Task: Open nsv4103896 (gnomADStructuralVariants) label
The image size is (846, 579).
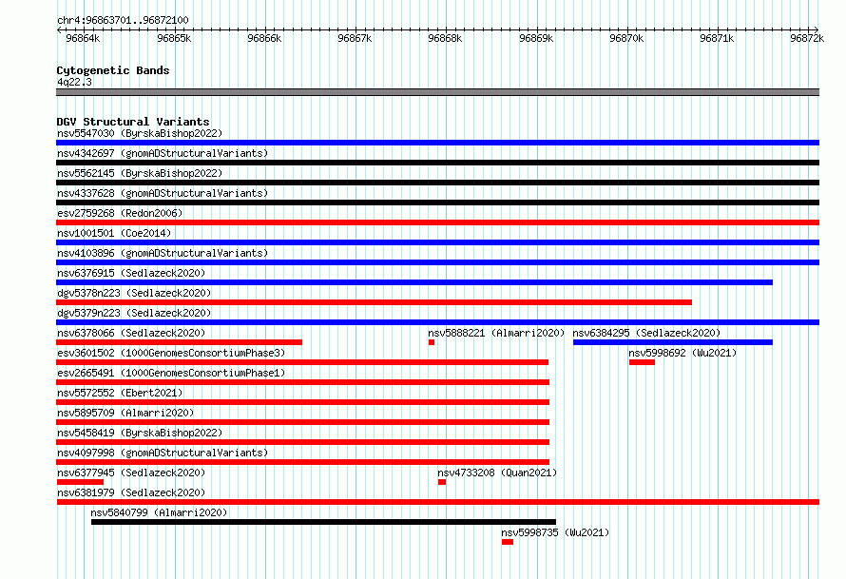Action: click(x=163, y=253)
